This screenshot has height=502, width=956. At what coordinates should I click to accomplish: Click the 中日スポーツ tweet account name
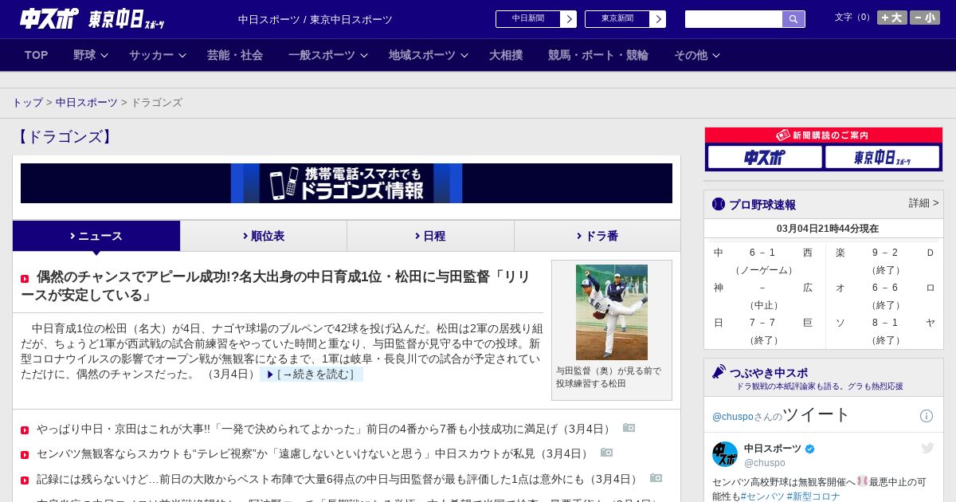(x=773, y=449)
